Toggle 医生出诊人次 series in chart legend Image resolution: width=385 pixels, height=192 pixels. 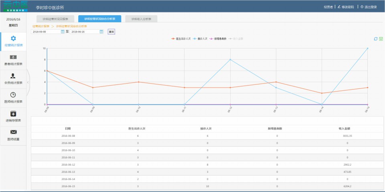point(181,39)
